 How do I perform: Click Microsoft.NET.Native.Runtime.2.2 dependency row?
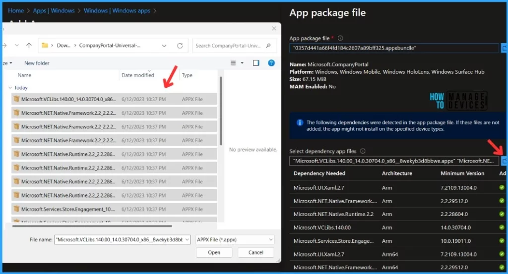[398, 214]
